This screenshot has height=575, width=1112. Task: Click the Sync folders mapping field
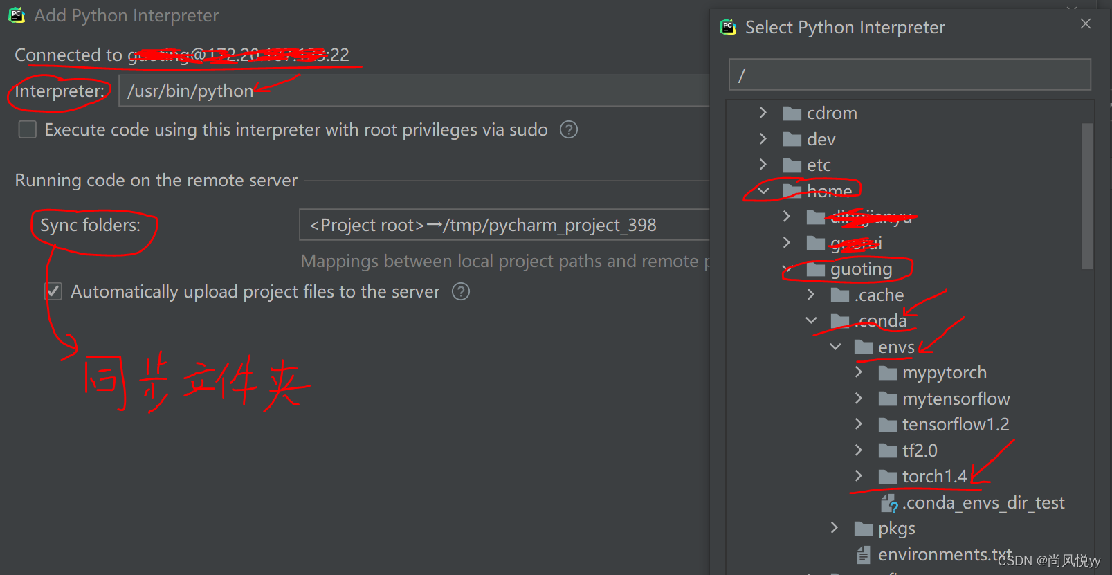coord(504,225)
